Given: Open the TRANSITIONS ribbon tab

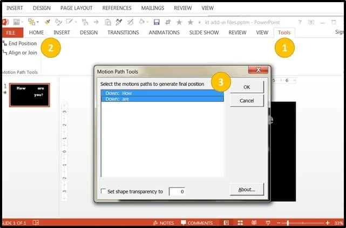Looking at the screenshot, I should pyautogui.click(x=123, y=32).
